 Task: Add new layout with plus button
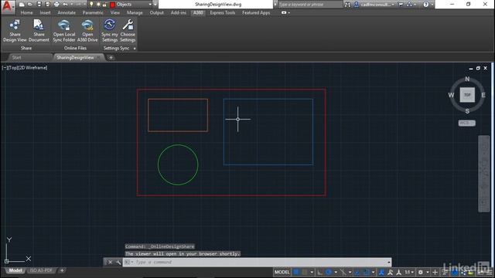pos(62,270)
